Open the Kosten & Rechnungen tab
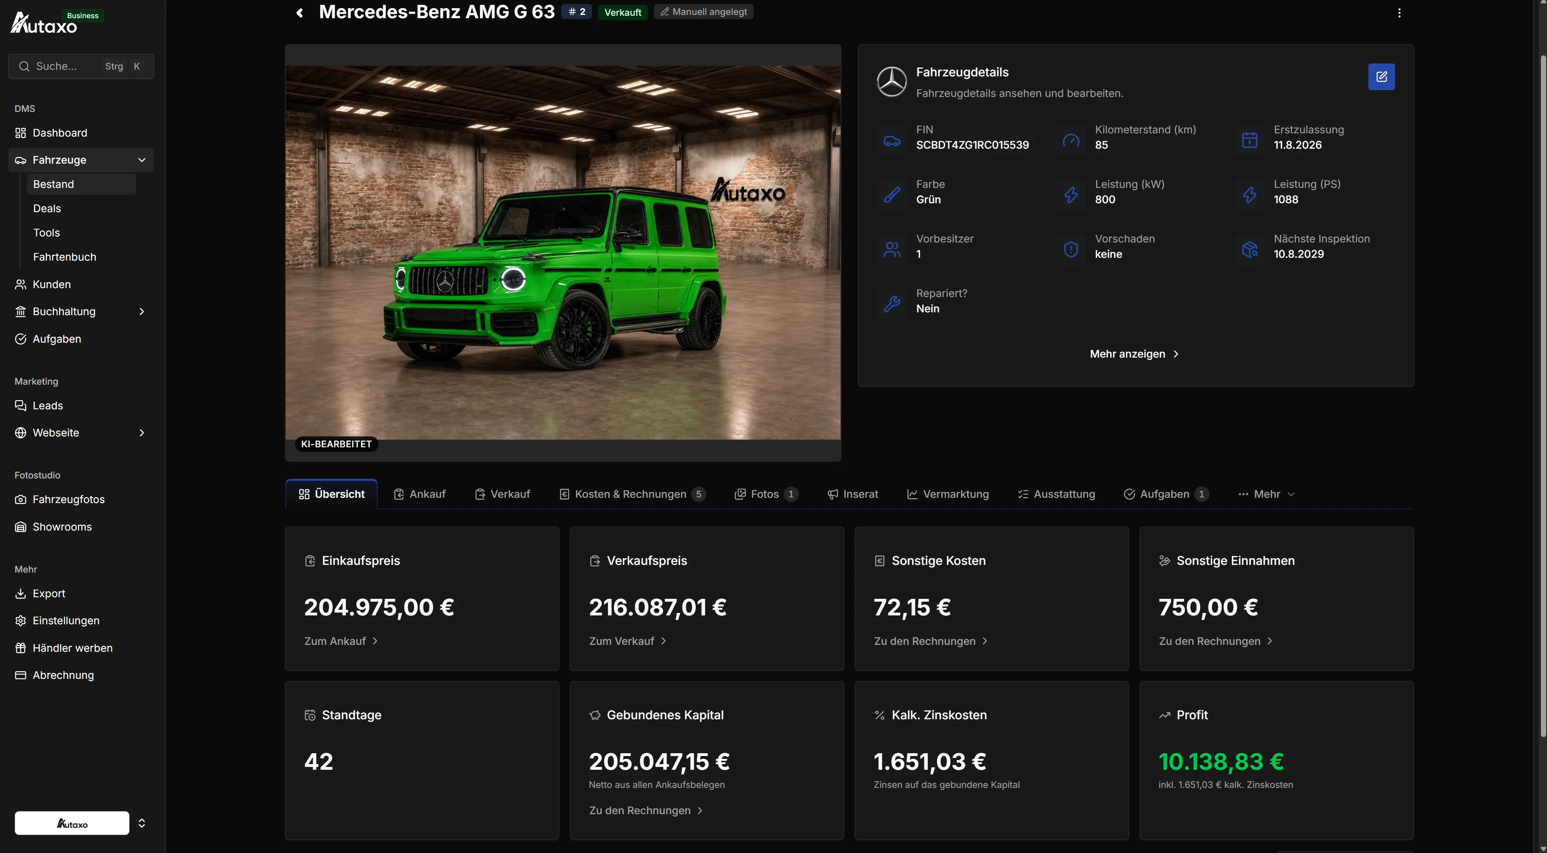The width and height of the screenshot is (1547, 853). coord(632,494)
